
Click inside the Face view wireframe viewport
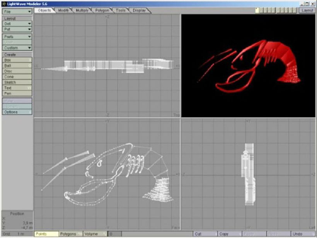coord(107,174)
